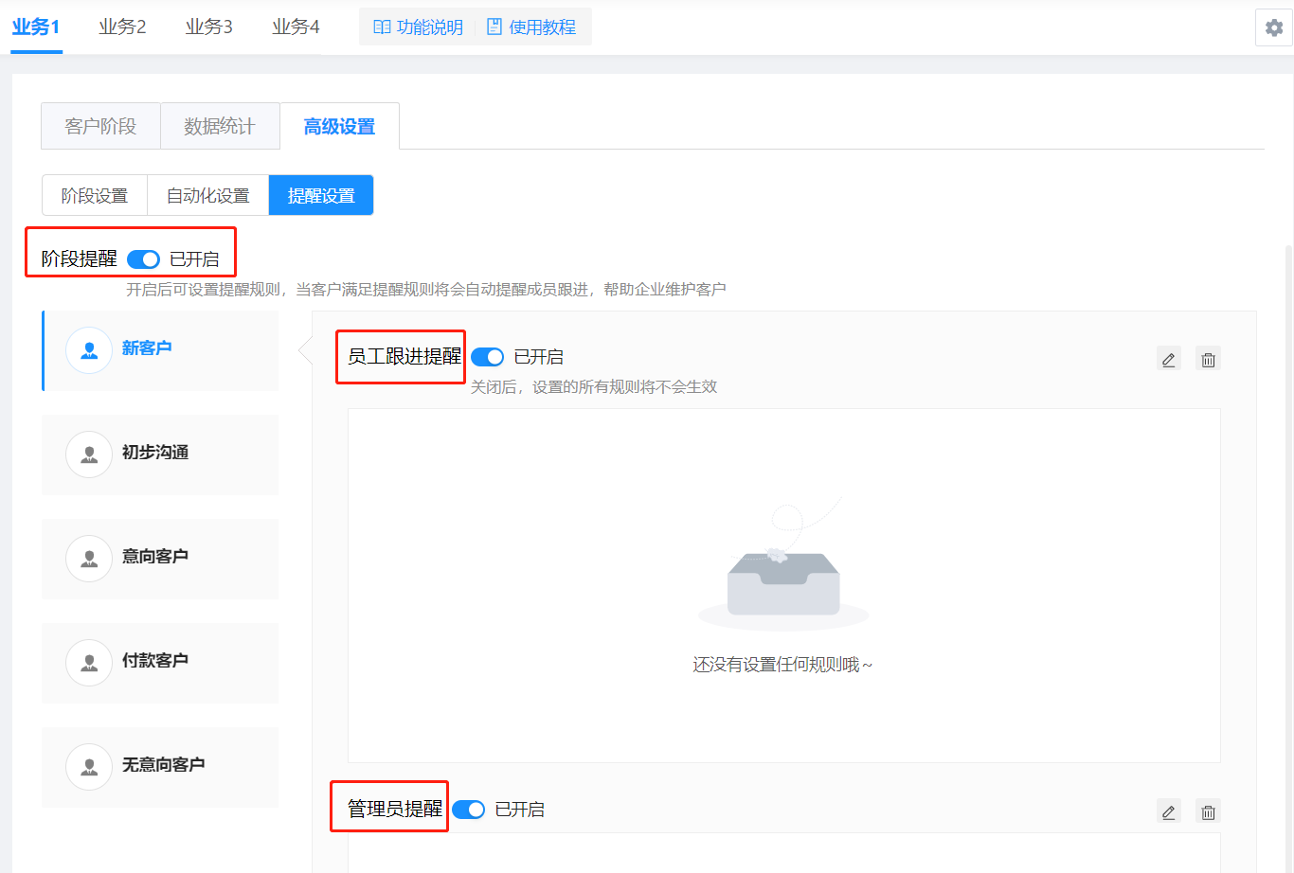Select the 阶段设置 sub-tab
Viewport: 1294px width, 873px height.
[x=95, y=195]
